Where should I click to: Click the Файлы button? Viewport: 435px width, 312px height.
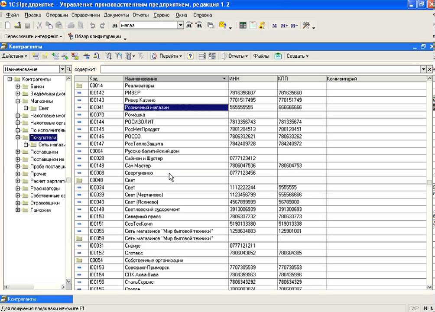click(261, 56)
